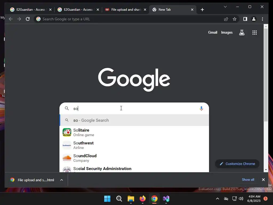The width and height of the screenshot is (273, 205).
Task: Choose the Southwest Airline suggestion
Action: (134, 145)
